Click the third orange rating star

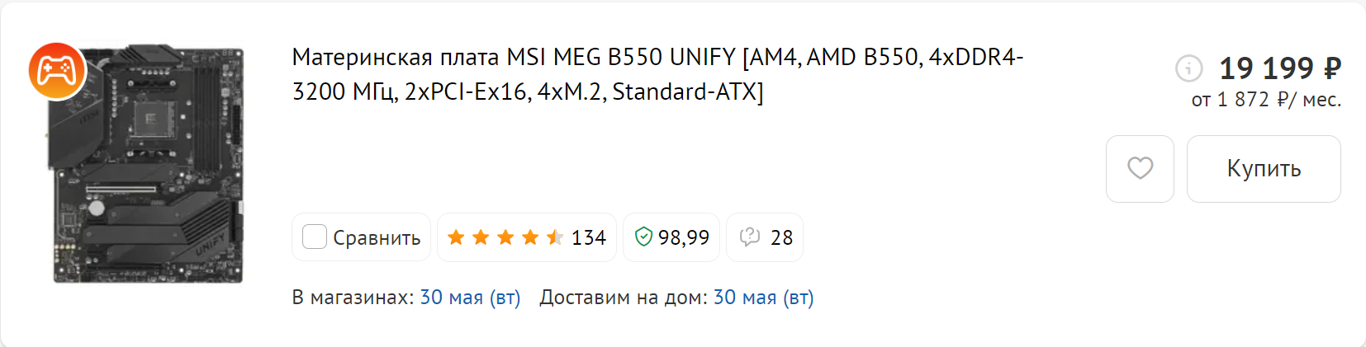click(505, 237)
